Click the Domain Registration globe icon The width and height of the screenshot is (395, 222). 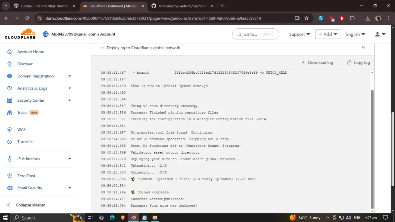click(x=10, y=76)
